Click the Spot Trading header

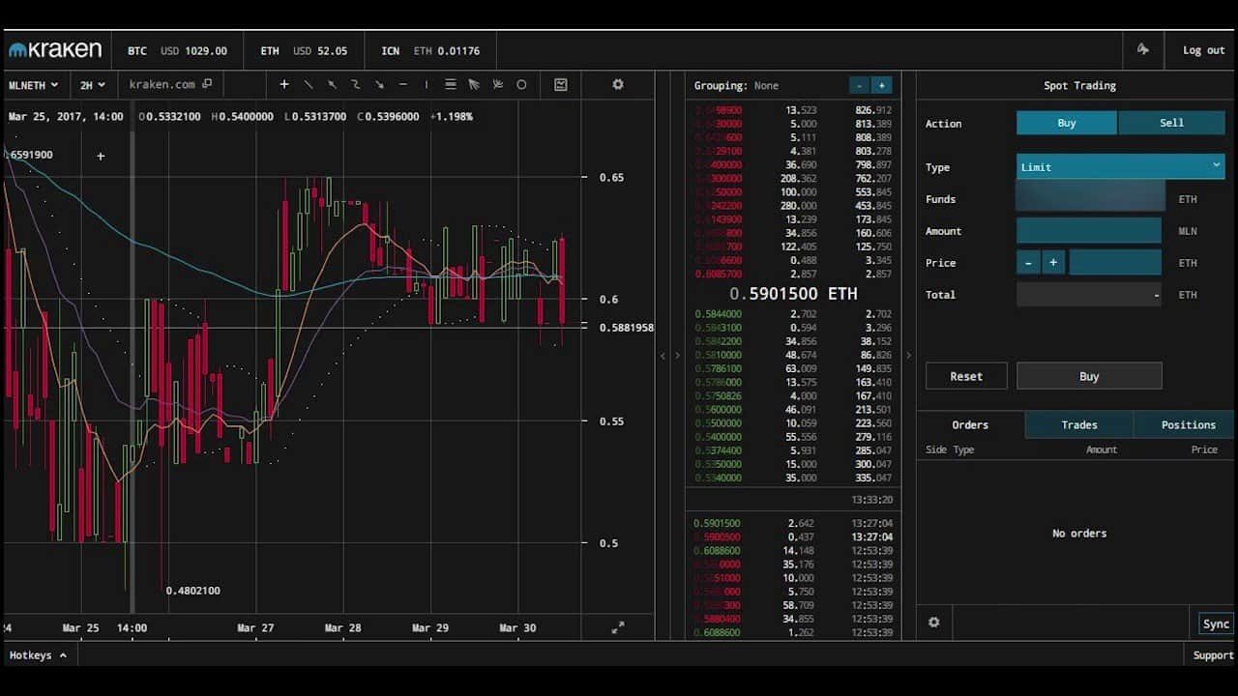(x=1079, y=85)
